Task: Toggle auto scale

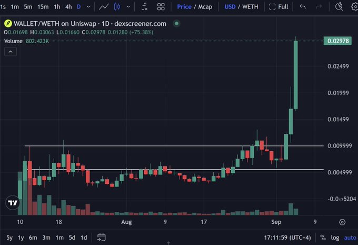Action: (350, 238)
